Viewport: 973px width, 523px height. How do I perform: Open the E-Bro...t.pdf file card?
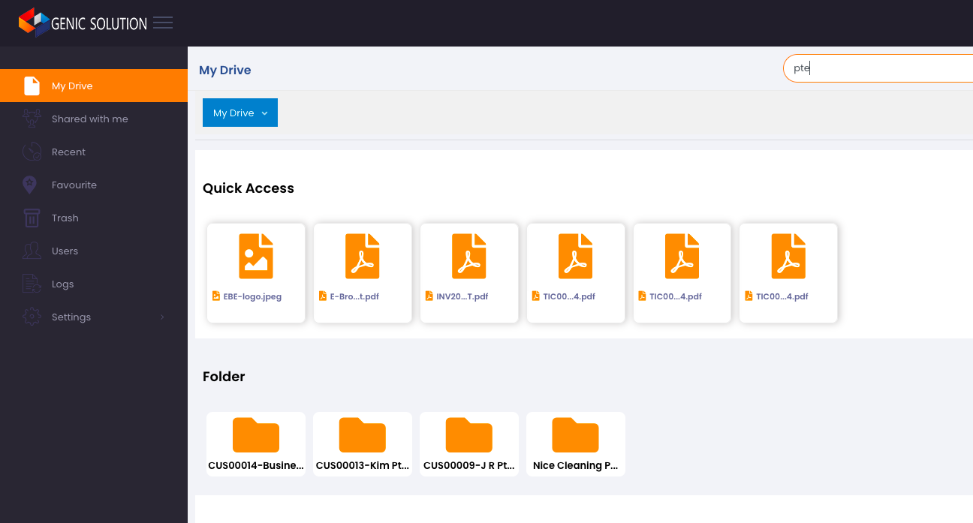[x=363, y=273]
